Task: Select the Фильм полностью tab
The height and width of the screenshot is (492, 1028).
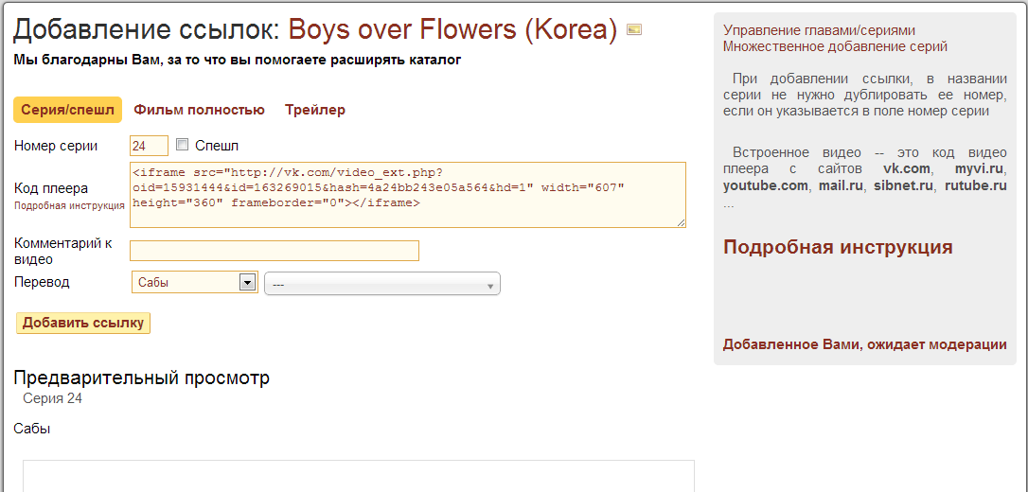Action: [x=199, y=110]
